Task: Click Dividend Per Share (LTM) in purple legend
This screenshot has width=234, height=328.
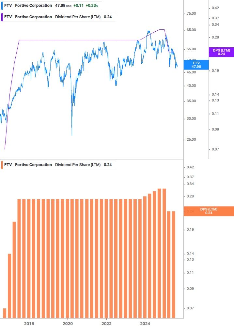Action: [x=78, y=17]
